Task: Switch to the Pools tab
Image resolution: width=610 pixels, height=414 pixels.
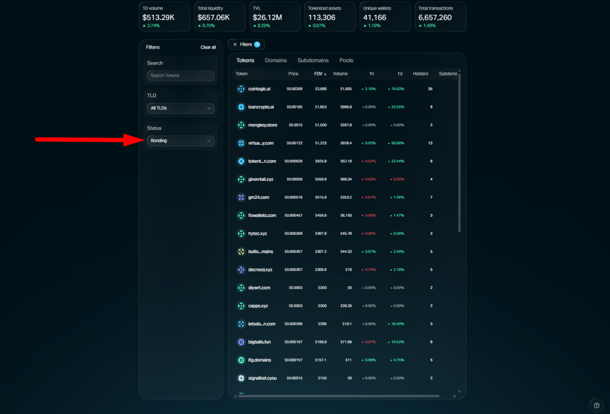Action: (x=346, y=61)
